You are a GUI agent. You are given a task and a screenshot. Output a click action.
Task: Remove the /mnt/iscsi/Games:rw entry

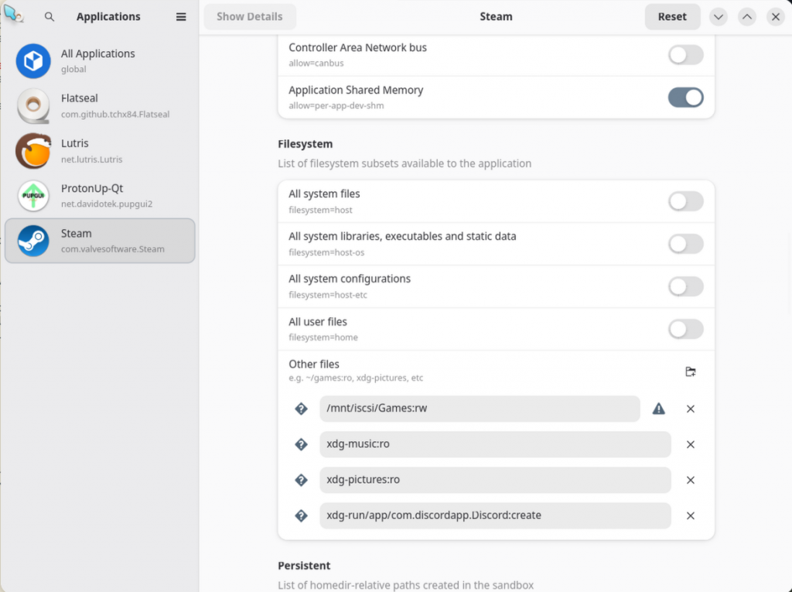[x=690, y=409]
